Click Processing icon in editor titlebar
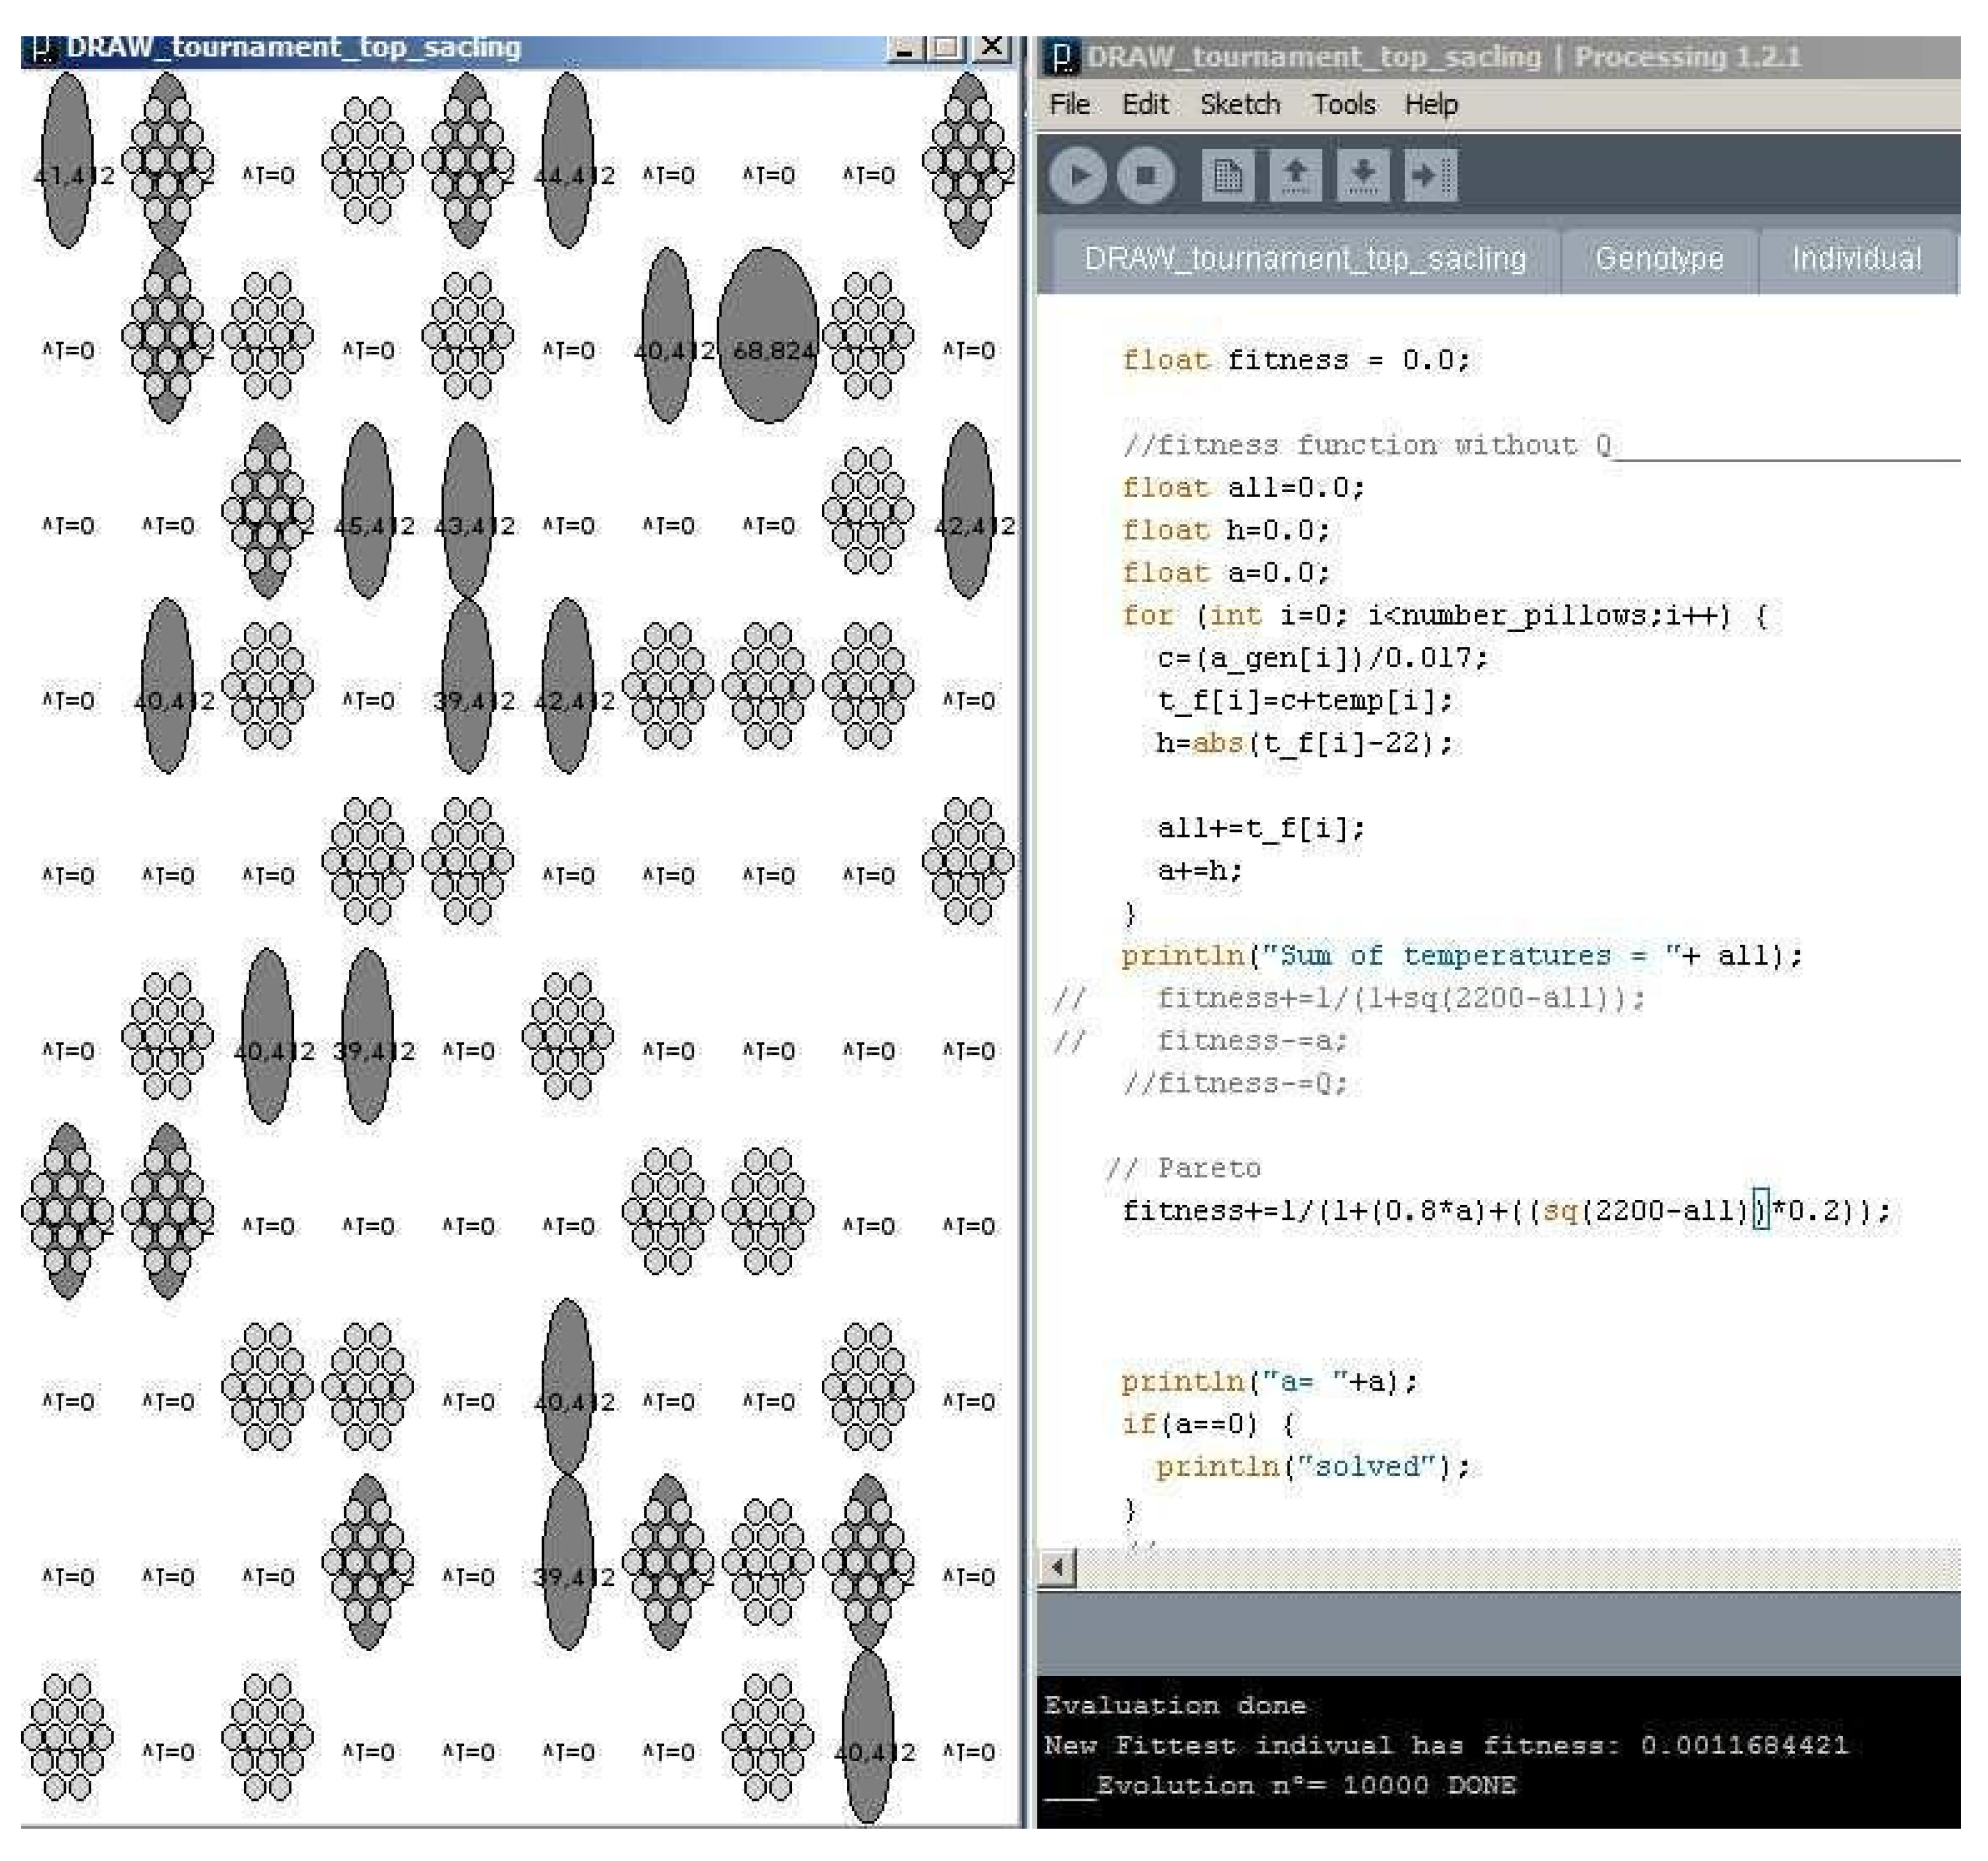 pos(1063,58)
